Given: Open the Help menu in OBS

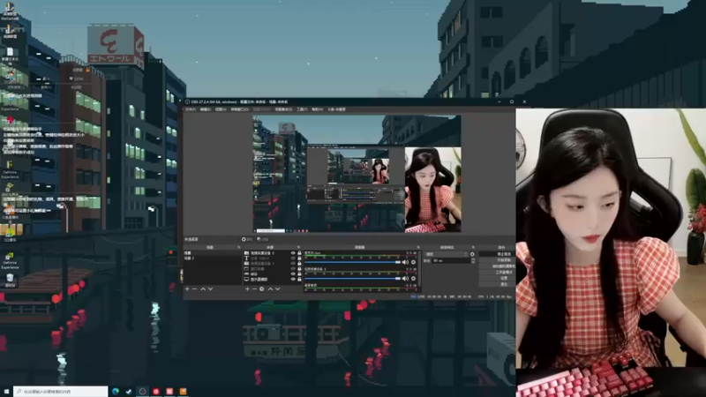Looking at the screenshot, I should click(317, 109).
